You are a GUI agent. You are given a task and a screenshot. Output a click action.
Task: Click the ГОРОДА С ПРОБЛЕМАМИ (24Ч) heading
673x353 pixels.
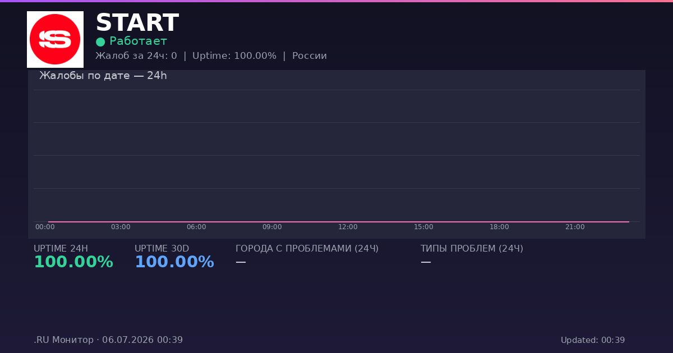pyautogui.click(x=307, y=249)
